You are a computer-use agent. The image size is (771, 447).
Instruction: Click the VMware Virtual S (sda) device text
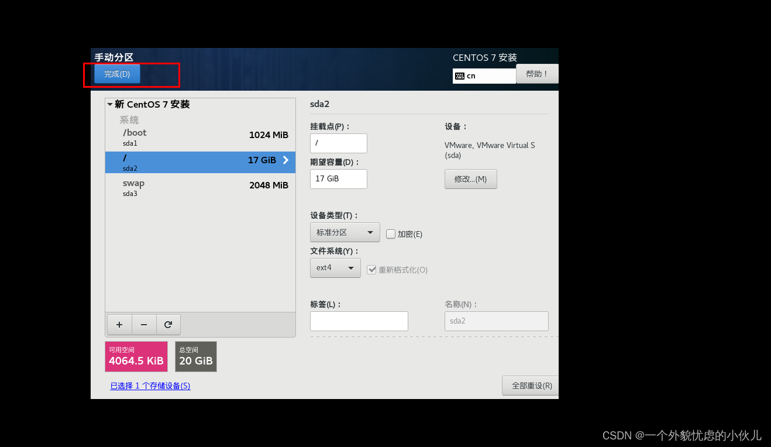[490, 150]
